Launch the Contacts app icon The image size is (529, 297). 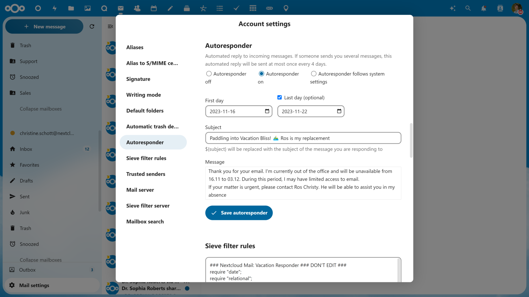pos(137,8)
